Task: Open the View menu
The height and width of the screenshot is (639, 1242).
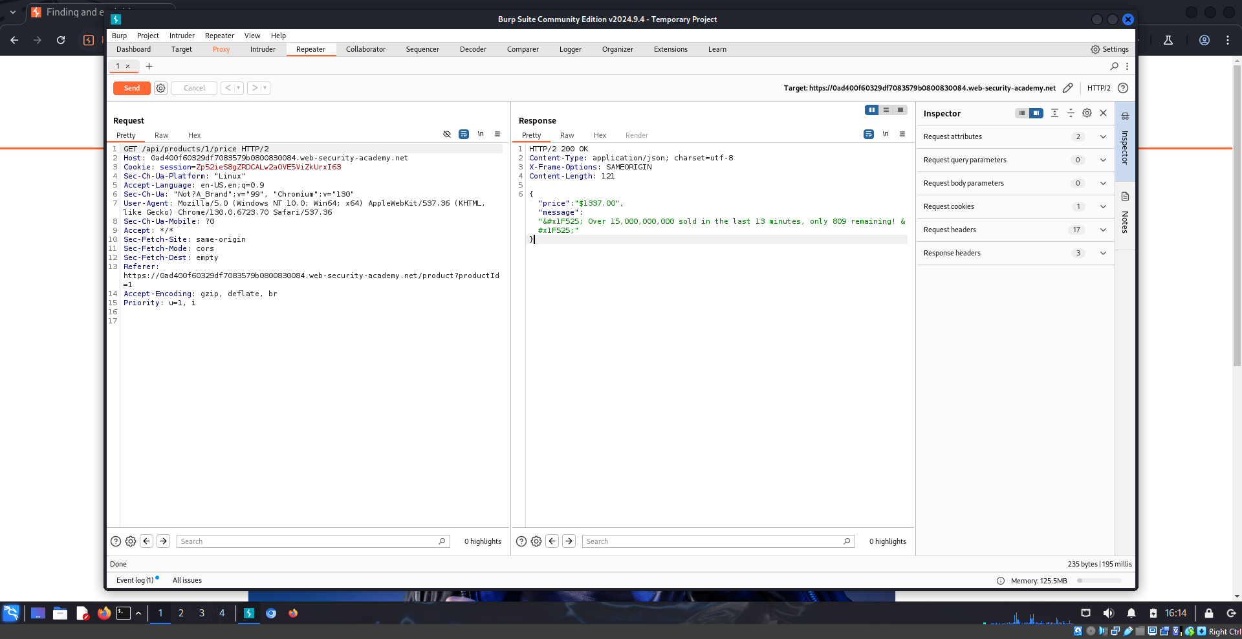Action: coord(252,36)
